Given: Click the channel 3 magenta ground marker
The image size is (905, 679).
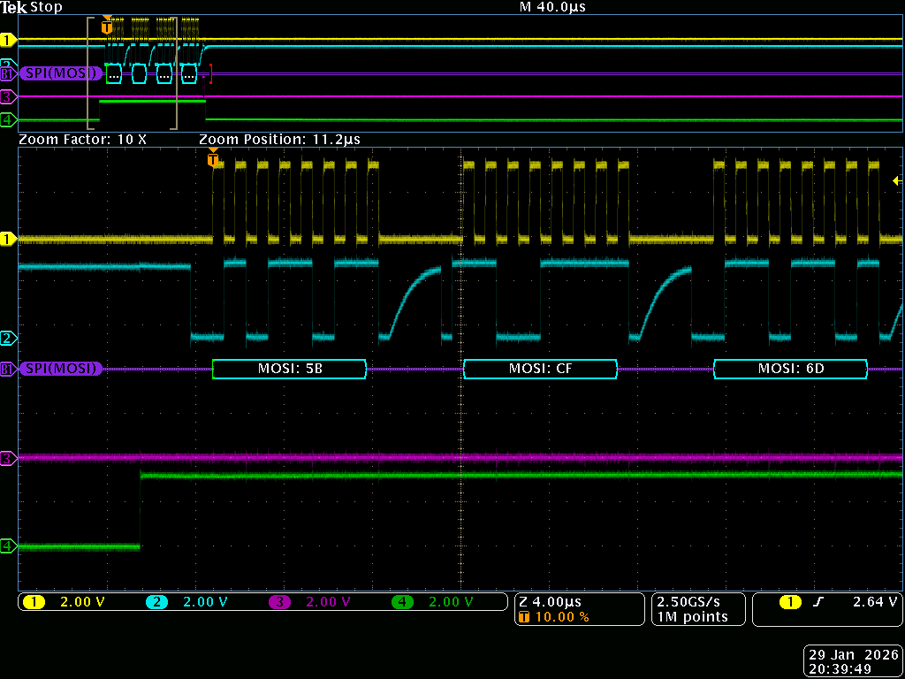Looking at the screenshot, I should [9, 458].
